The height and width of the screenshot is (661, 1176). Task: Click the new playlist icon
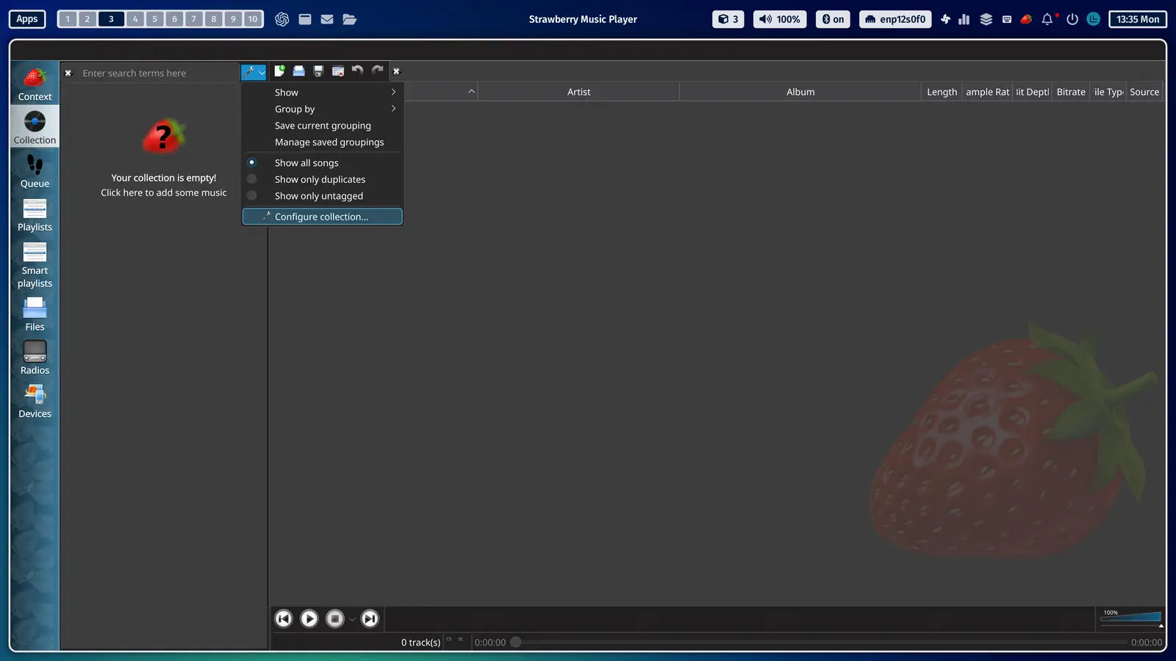(x=279, y=71)
